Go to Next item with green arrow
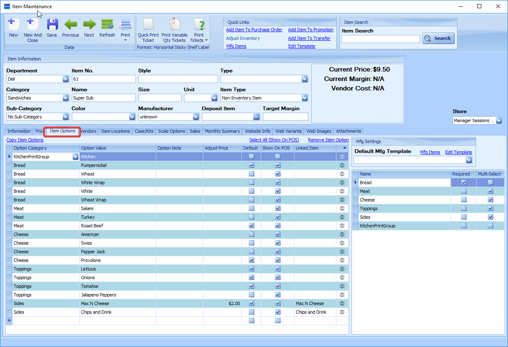508x347 pixels. click(89, 25)
